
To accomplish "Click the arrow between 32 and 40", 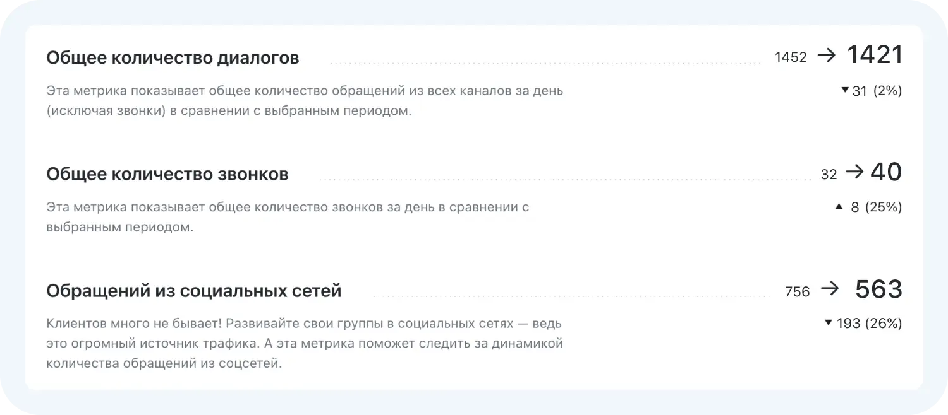I will [x=854, y=172].
